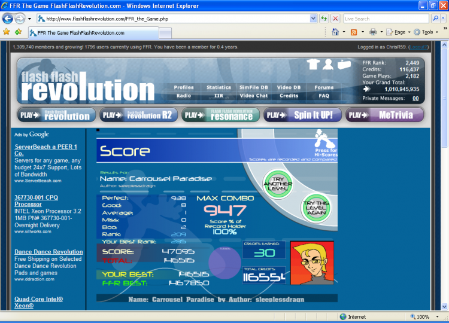The image size is (449, 323).
Task: Click the Logout link
Action: (418, 47)
